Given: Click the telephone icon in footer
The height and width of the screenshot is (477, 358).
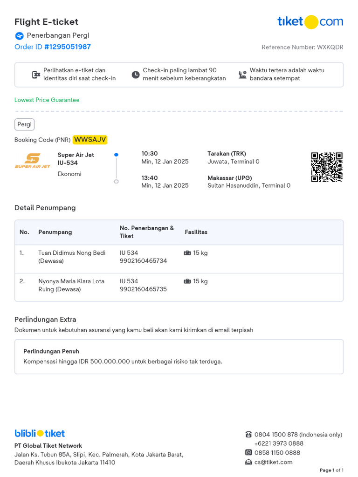Looking at the screenshot, I should tap(249, 435).
